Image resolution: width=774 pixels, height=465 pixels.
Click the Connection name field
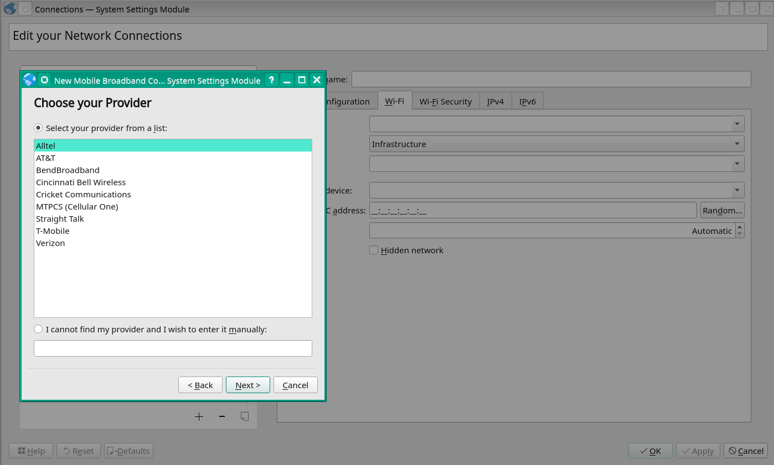pos(551,79)
